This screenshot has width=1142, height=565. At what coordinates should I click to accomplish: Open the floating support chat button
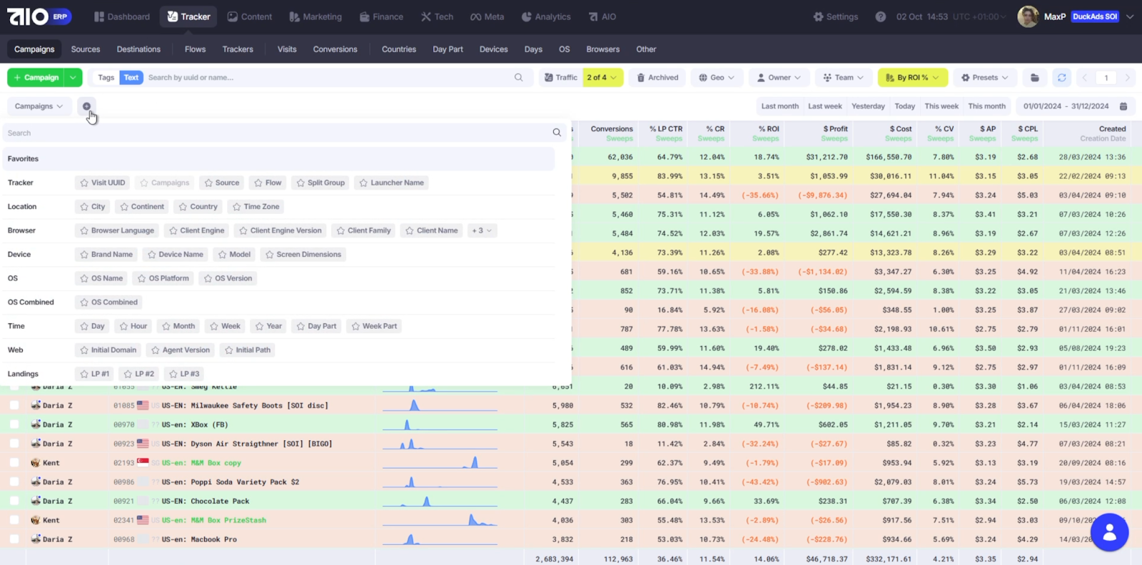(1109, 532)
